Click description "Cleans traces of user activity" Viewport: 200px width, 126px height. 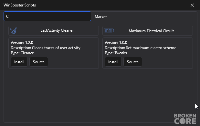tap(56, 48)
